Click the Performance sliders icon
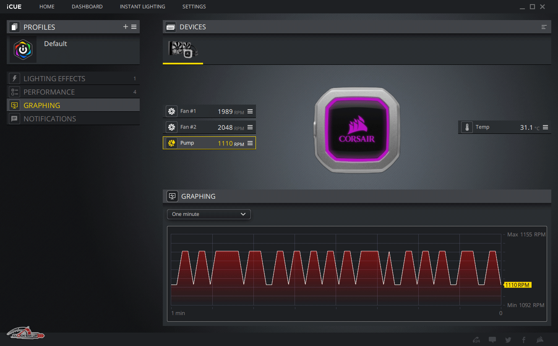Screen dimensions: 558x346 pyautogui.click(x=15, y=92)
